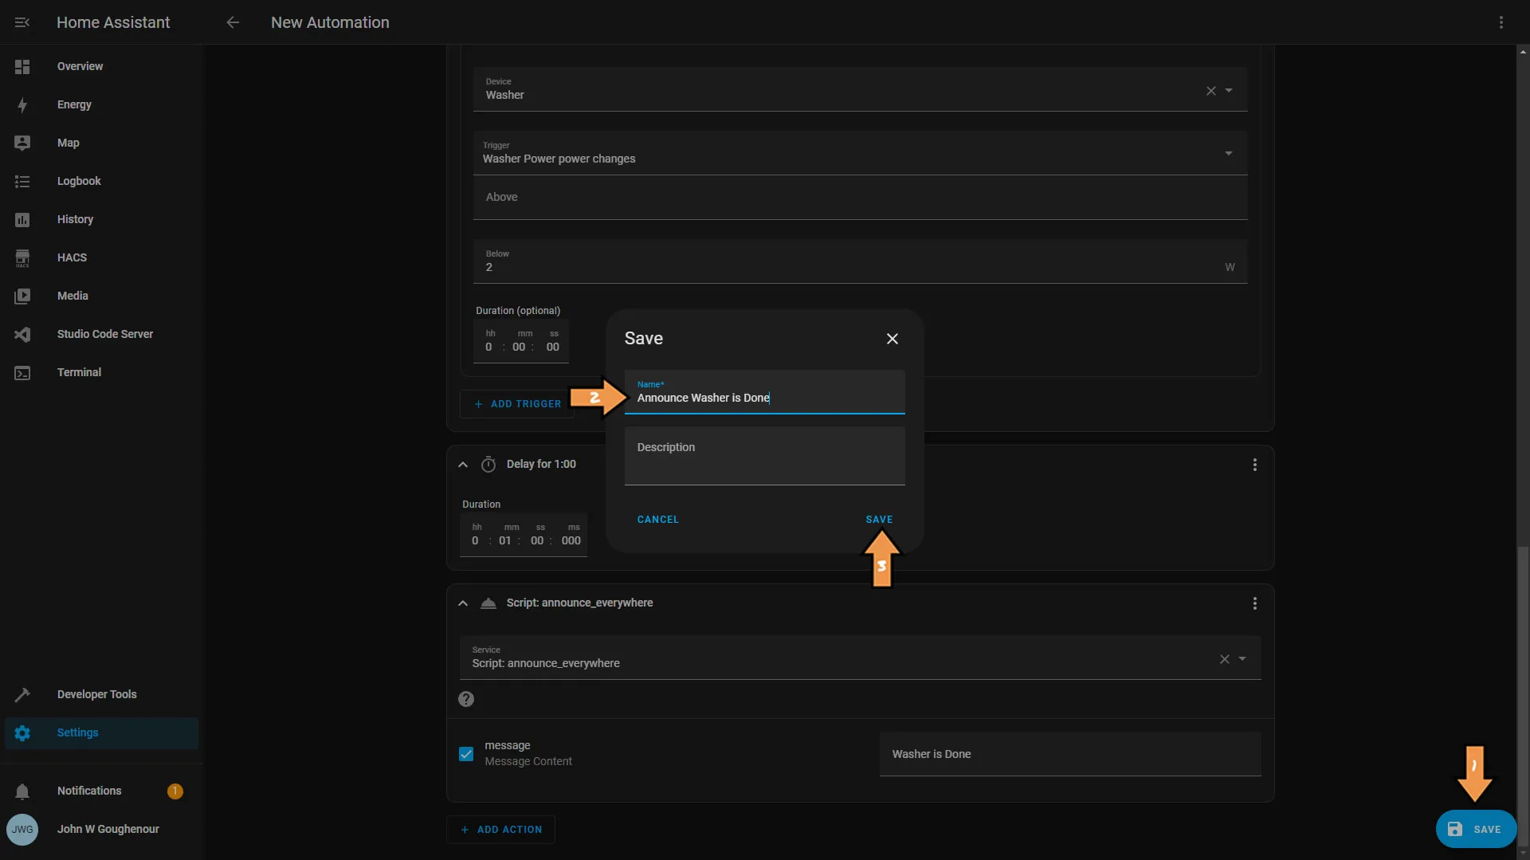Open the Script action options menu

[x=1254, y=603]
